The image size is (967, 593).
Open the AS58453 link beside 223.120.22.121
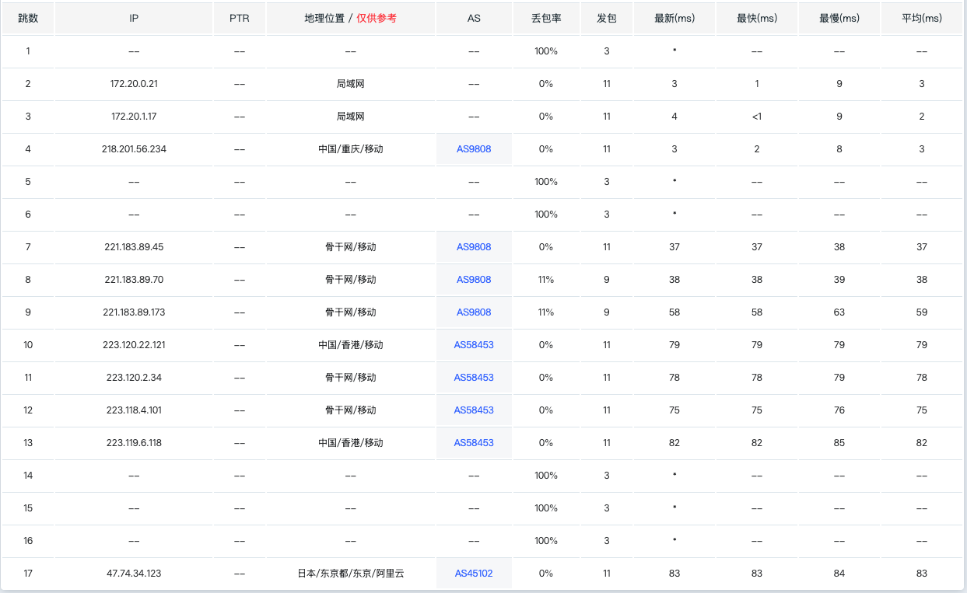[x=474, y=345]
